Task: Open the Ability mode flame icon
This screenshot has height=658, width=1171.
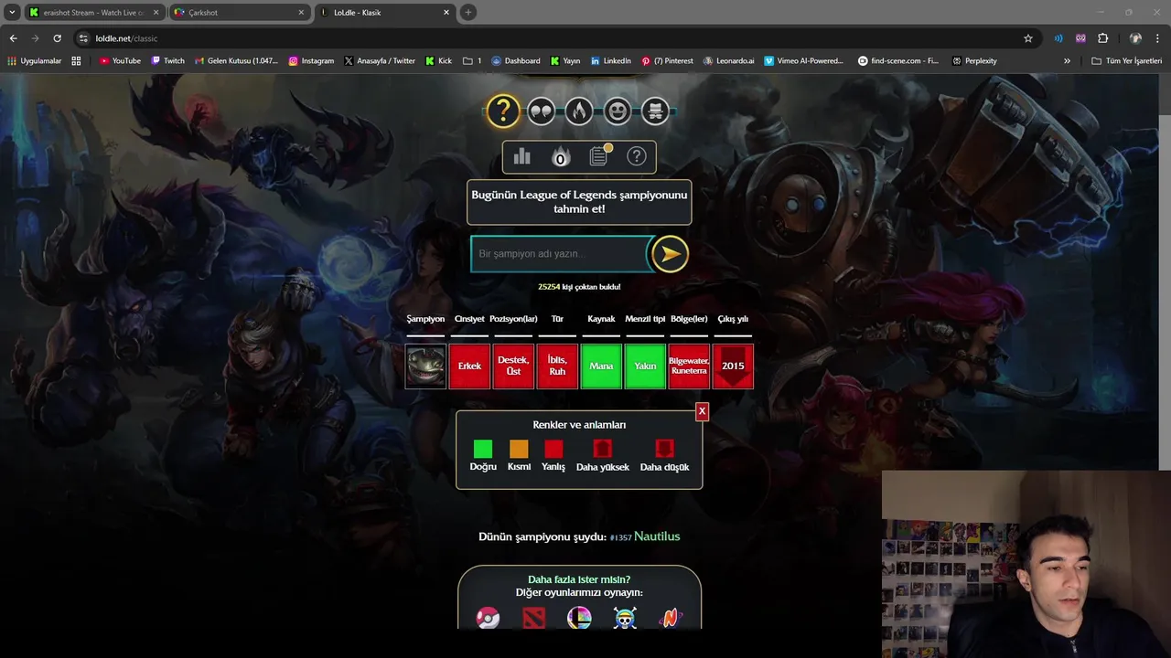Action: point(578,111)
